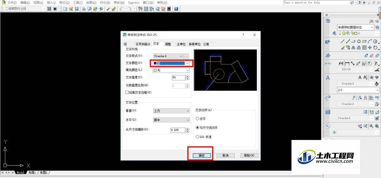
Task: Open Workspace settings gear icon
Action: click(x=49, y=9)
